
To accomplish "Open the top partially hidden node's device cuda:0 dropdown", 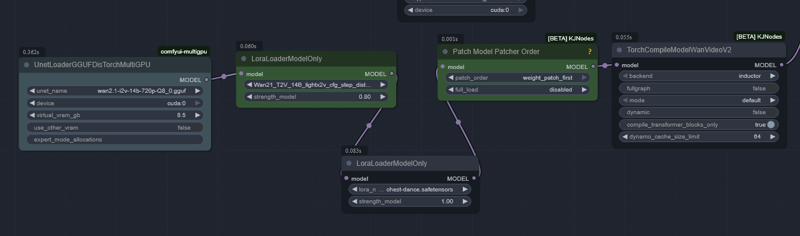I will pyautogui.click(x=466, y=10).
